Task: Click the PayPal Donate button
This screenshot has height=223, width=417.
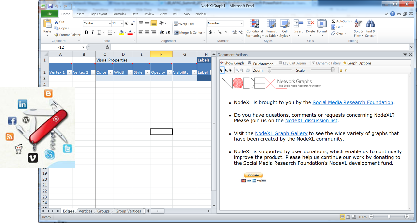Action: [x=254, y=175]
